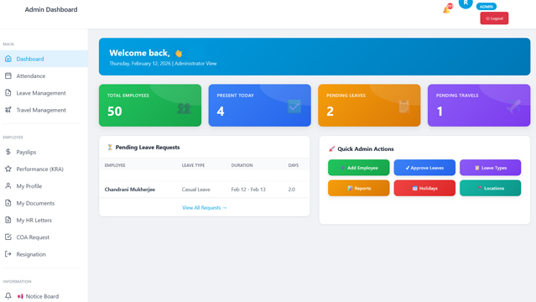Click the Performance (KRA) star icon

click(x=8, y=169)
